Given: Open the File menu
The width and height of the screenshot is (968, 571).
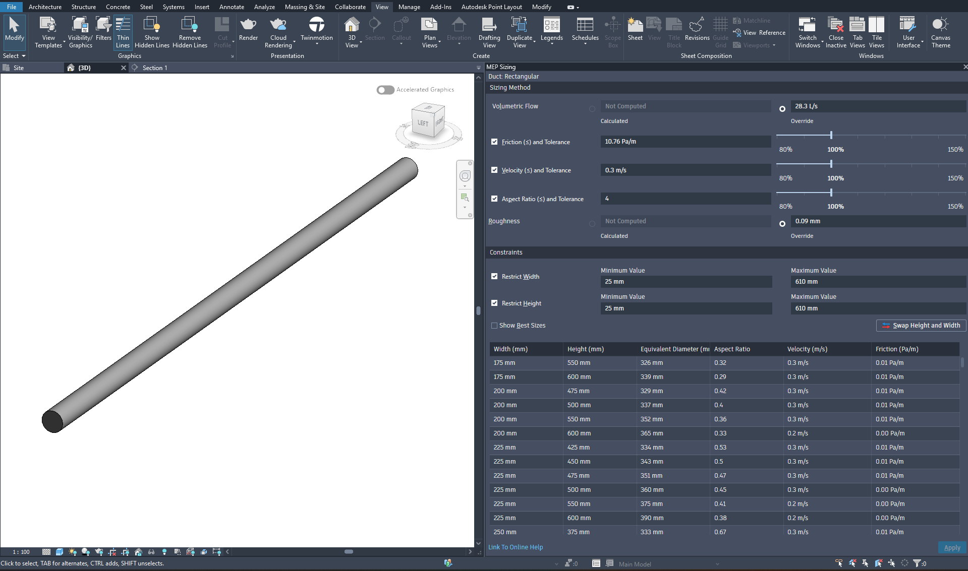Looking at the screenshot, I should pyautogui.click(x=12, y=7).
